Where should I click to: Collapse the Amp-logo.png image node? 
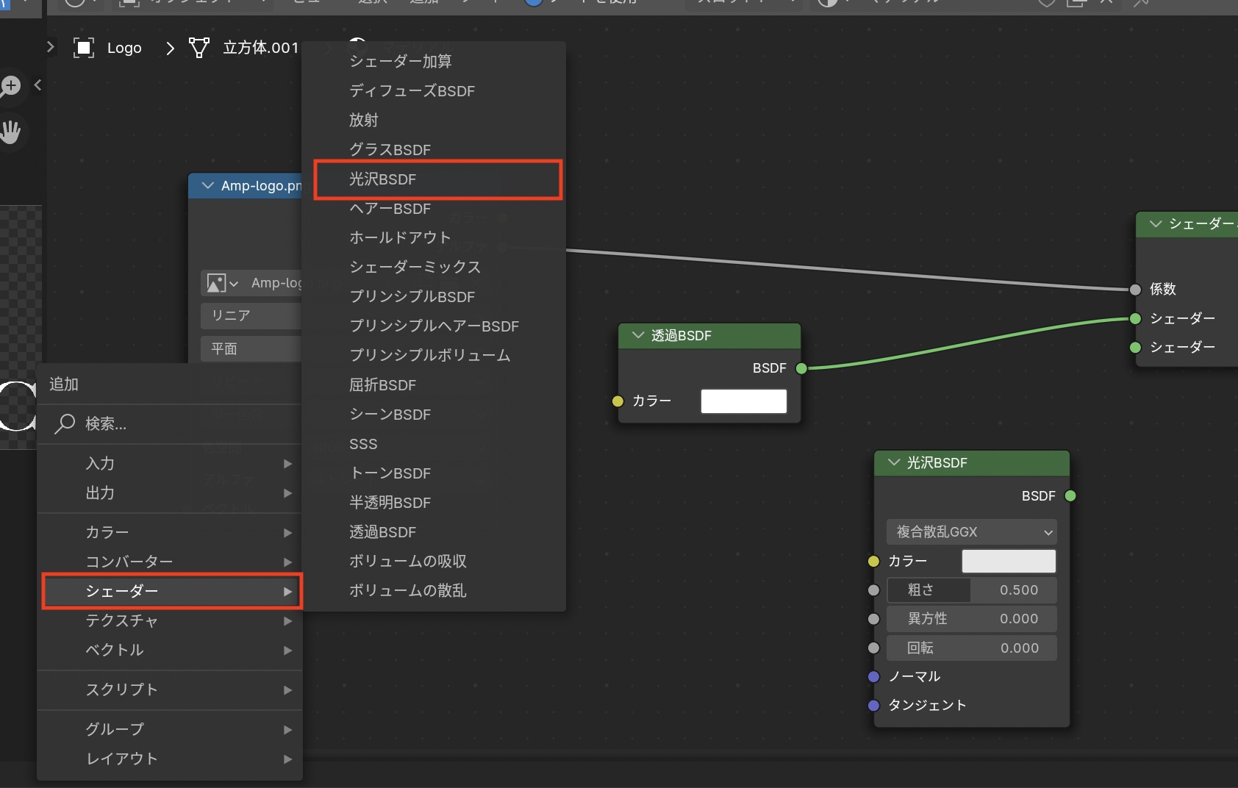click(207, 186)
